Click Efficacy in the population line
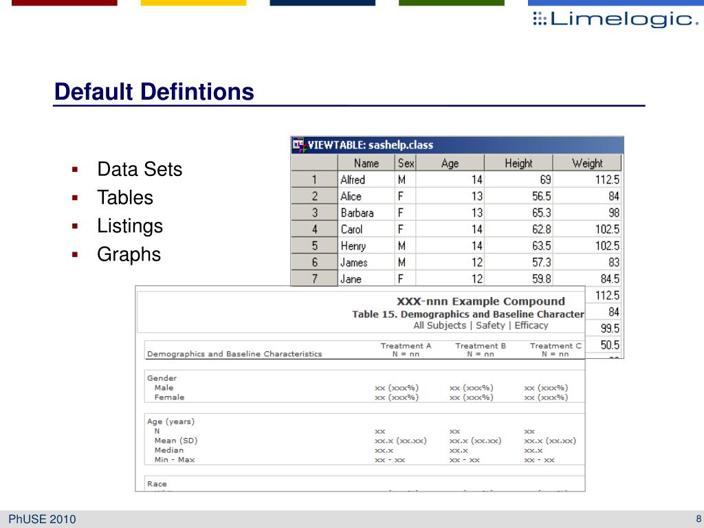This screenshot has height=528, width=704. click(531, 325)
